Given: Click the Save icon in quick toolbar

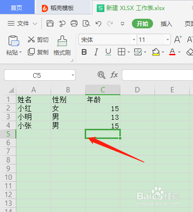Looking at the screenshot, I should pos(50,24).
